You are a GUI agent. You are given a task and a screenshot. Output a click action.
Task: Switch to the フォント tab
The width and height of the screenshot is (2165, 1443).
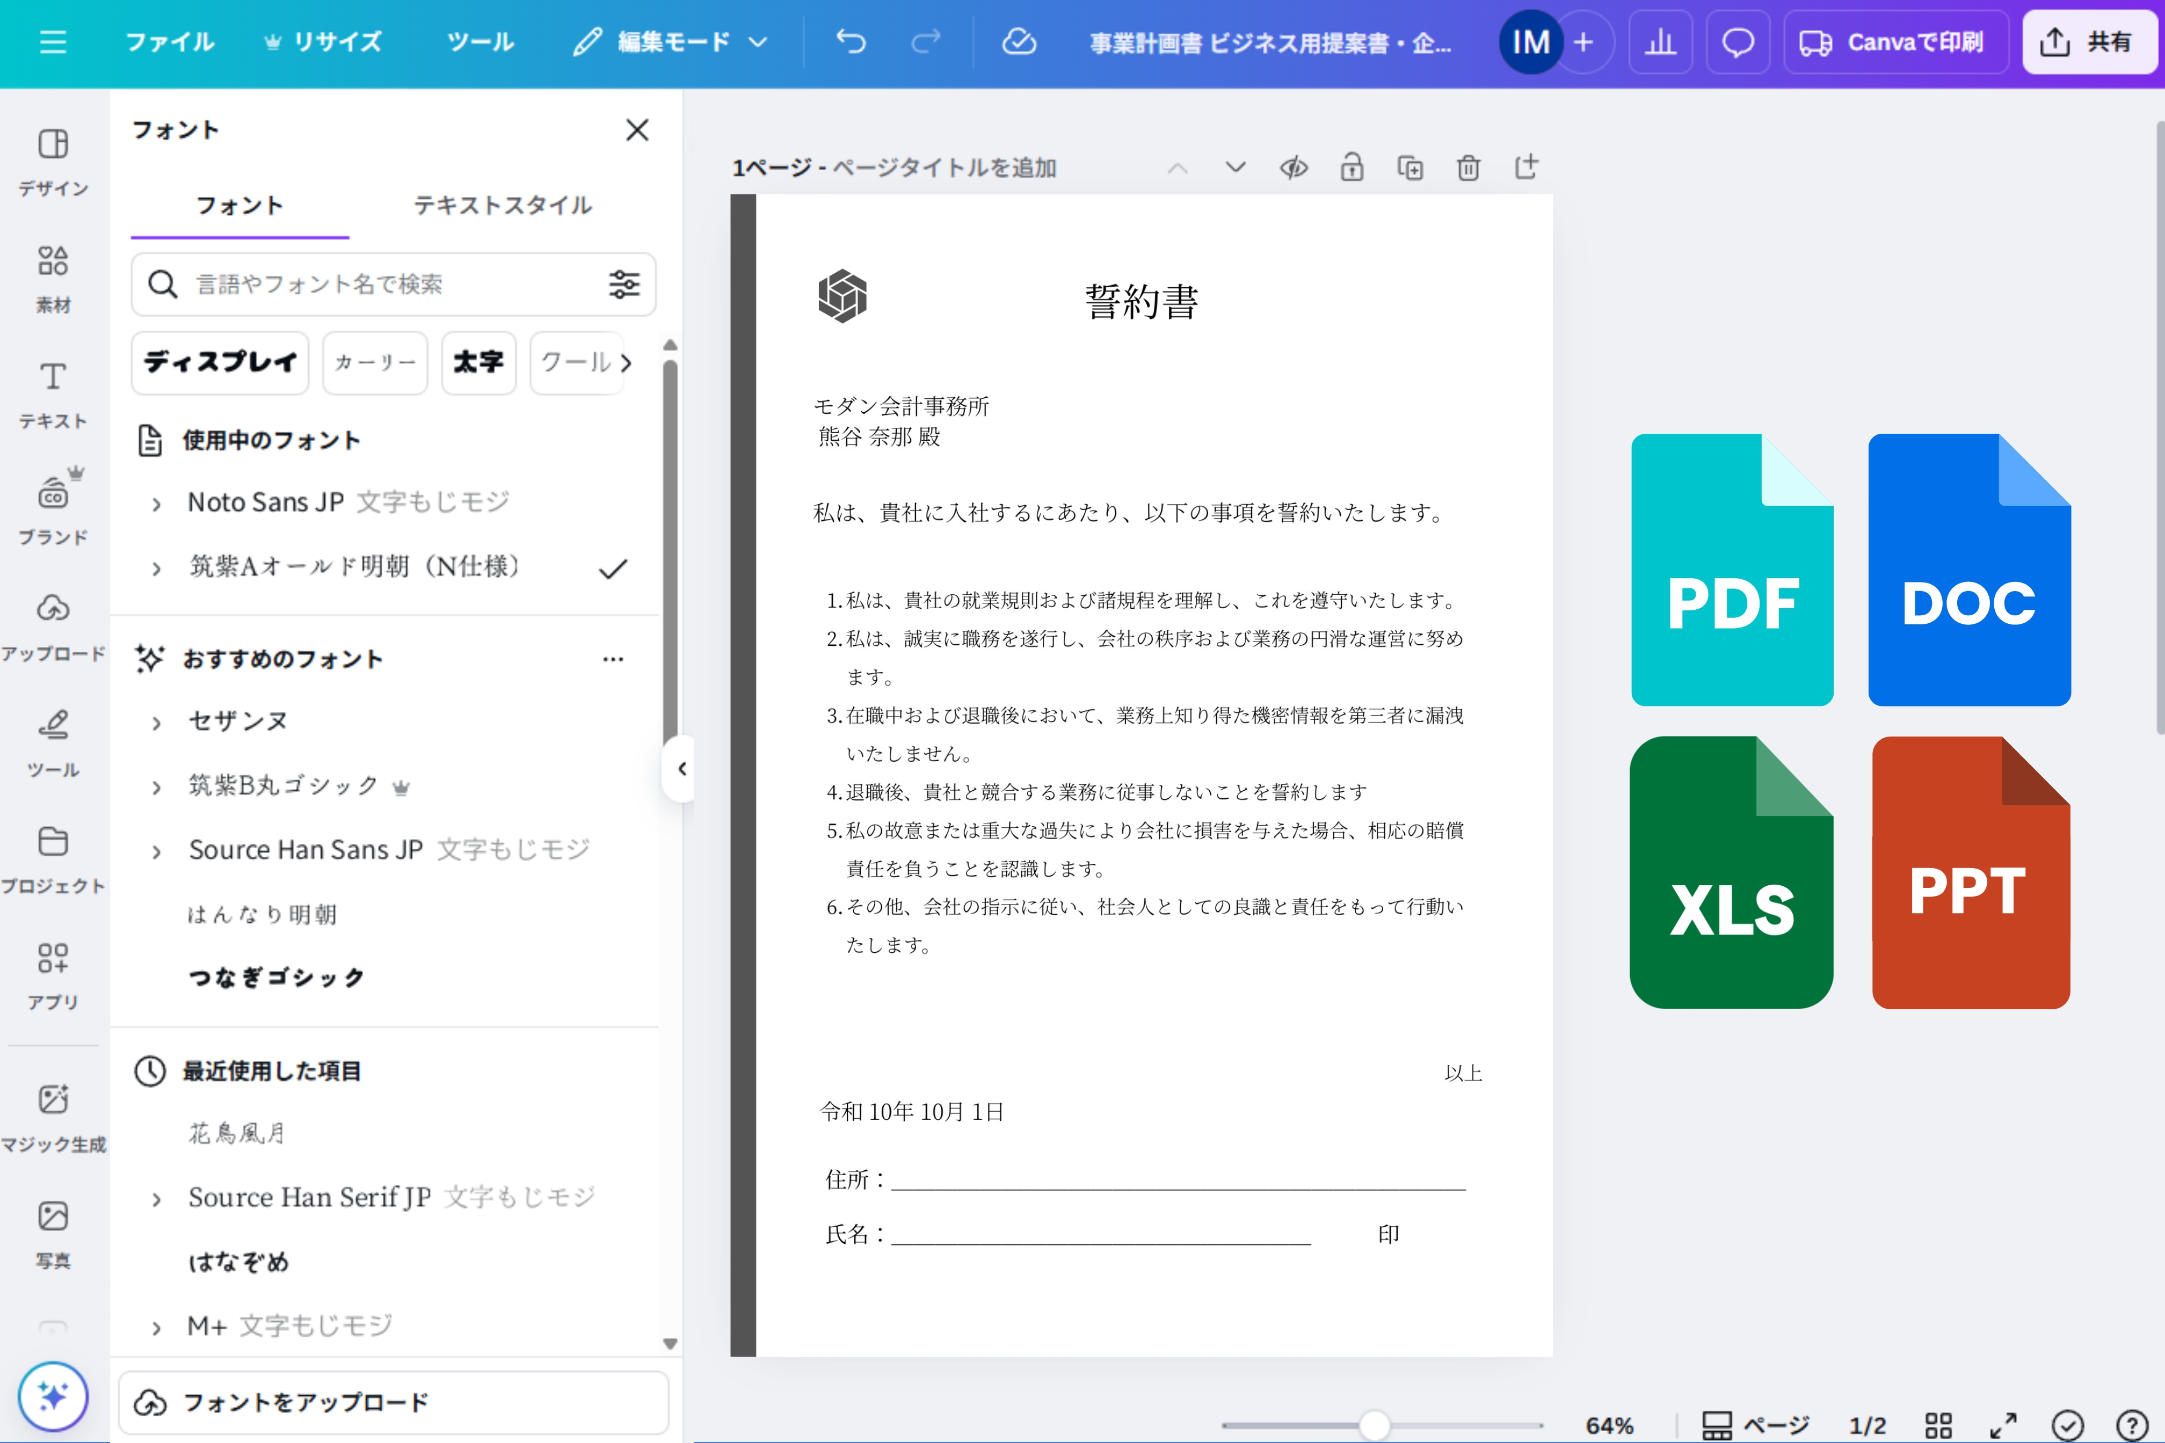point(239,206)
